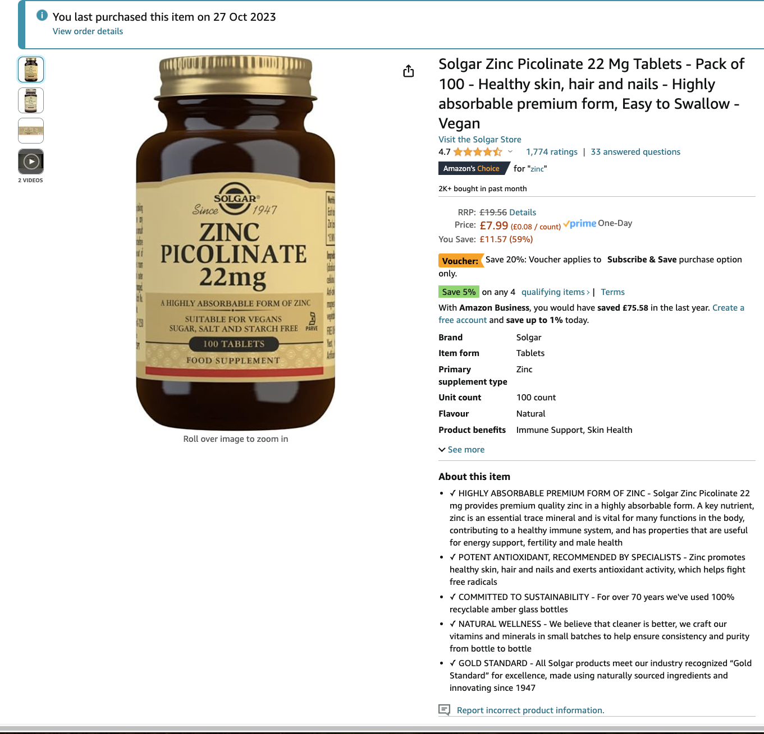Click the star rating icons

(478, 152)
